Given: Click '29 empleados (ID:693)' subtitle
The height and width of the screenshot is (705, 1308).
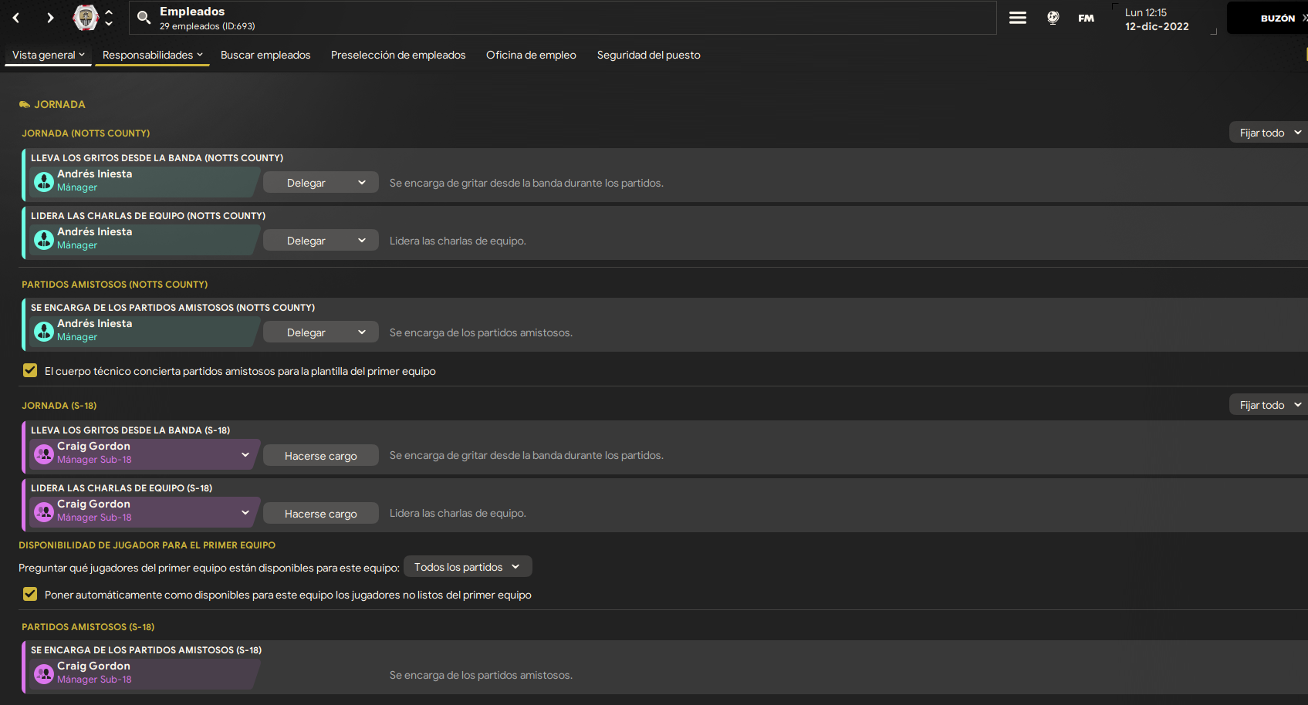Looking at the screenshot, I should [x=207, y=26].
